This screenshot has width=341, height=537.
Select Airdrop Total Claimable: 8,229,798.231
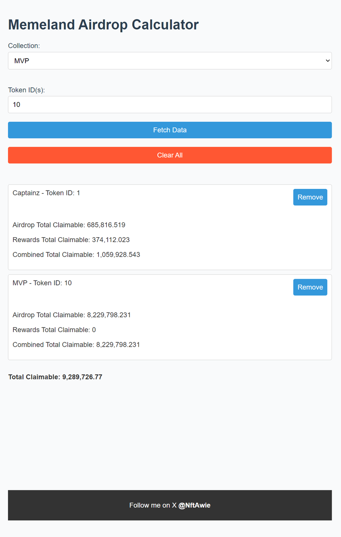[72, 315]
